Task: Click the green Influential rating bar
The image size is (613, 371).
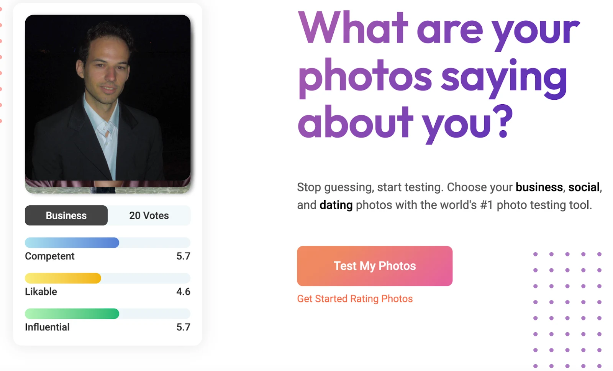Action: [72, 314]
